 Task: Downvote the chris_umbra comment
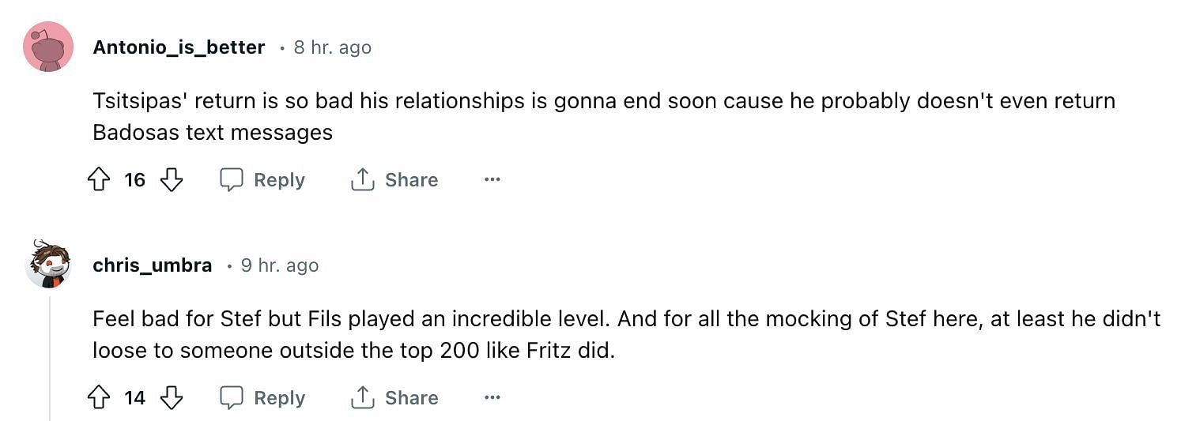pos(172,398)
